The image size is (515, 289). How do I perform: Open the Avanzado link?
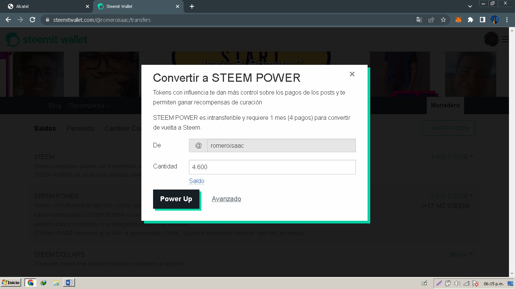coord(227,199)
